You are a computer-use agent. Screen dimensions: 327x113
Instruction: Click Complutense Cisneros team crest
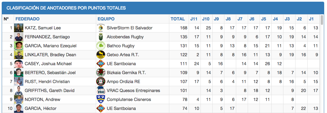point(101,100)
